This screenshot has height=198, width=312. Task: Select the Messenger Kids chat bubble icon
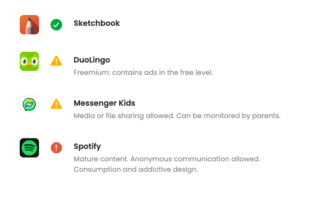tap(29, 105)
